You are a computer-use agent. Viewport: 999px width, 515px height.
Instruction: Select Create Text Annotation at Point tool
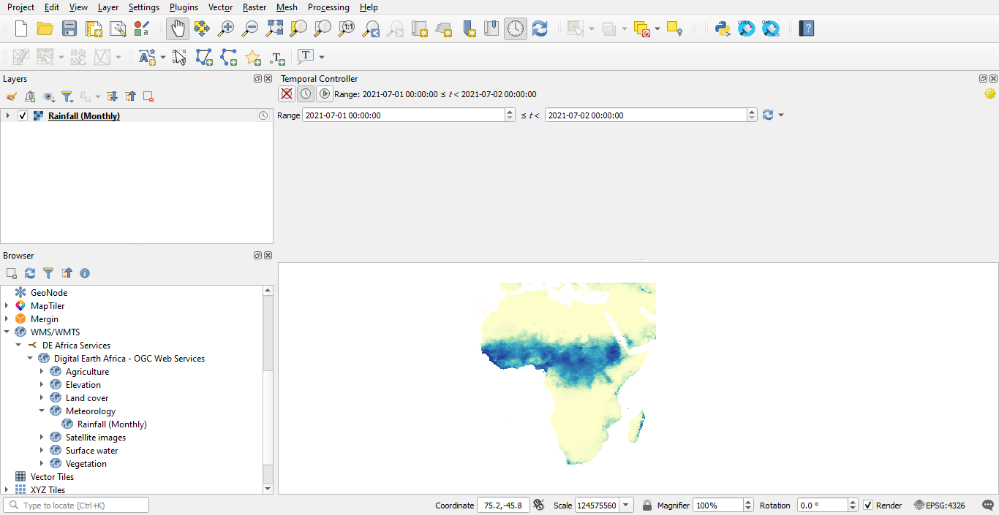coord(276,57)
